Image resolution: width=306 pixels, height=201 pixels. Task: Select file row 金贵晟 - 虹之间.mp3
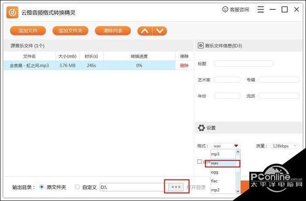98,66
